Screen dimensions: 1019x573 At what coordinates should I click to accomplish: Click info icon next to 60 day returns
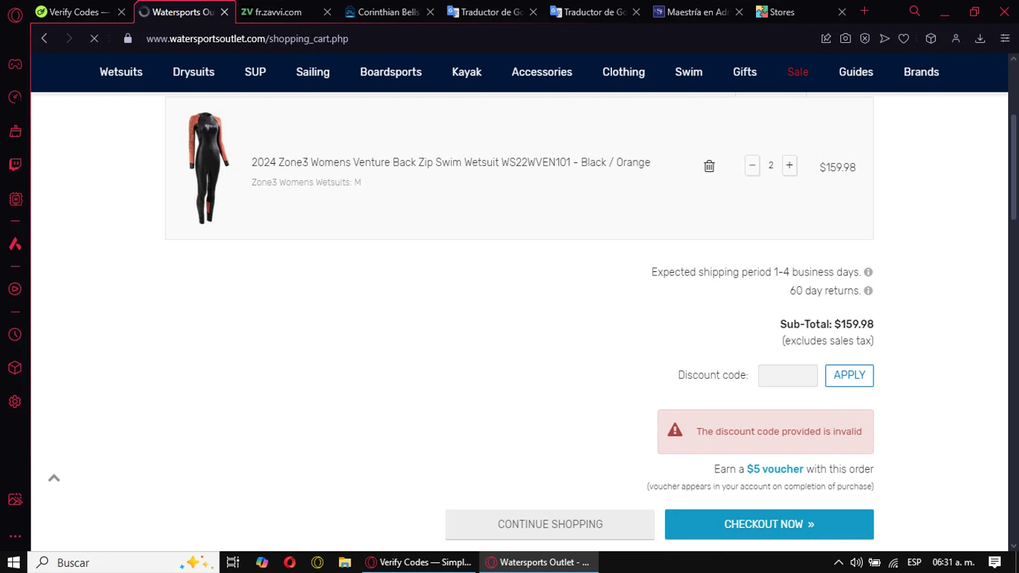tap(868, 291)
